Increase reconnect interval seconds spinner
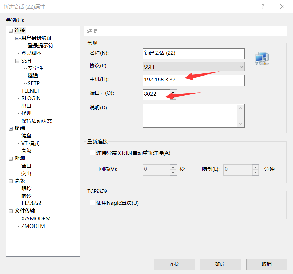Screen dimensions: 293x274 pyautogui.click(x=173, y=167)
